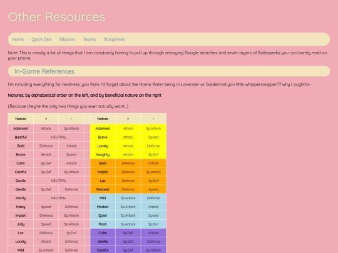This screenshot has height=253, width=338.
Task: Select the Hardy nature cell
Action: (21, 198)
